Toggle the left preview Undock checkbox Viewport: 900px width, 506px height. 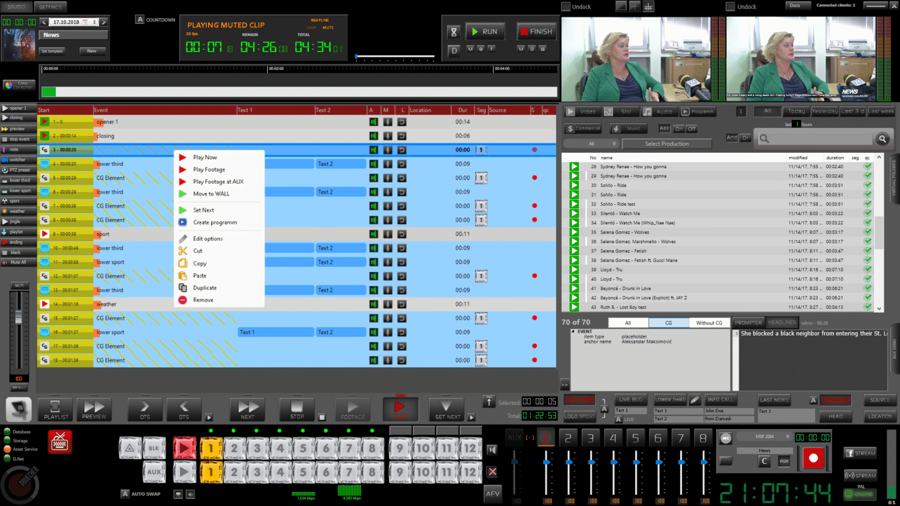click(x=566, y=6)
